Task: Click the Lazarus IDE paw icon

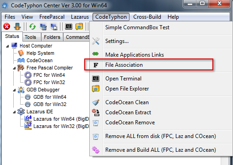Action: [x=21, y=112]
